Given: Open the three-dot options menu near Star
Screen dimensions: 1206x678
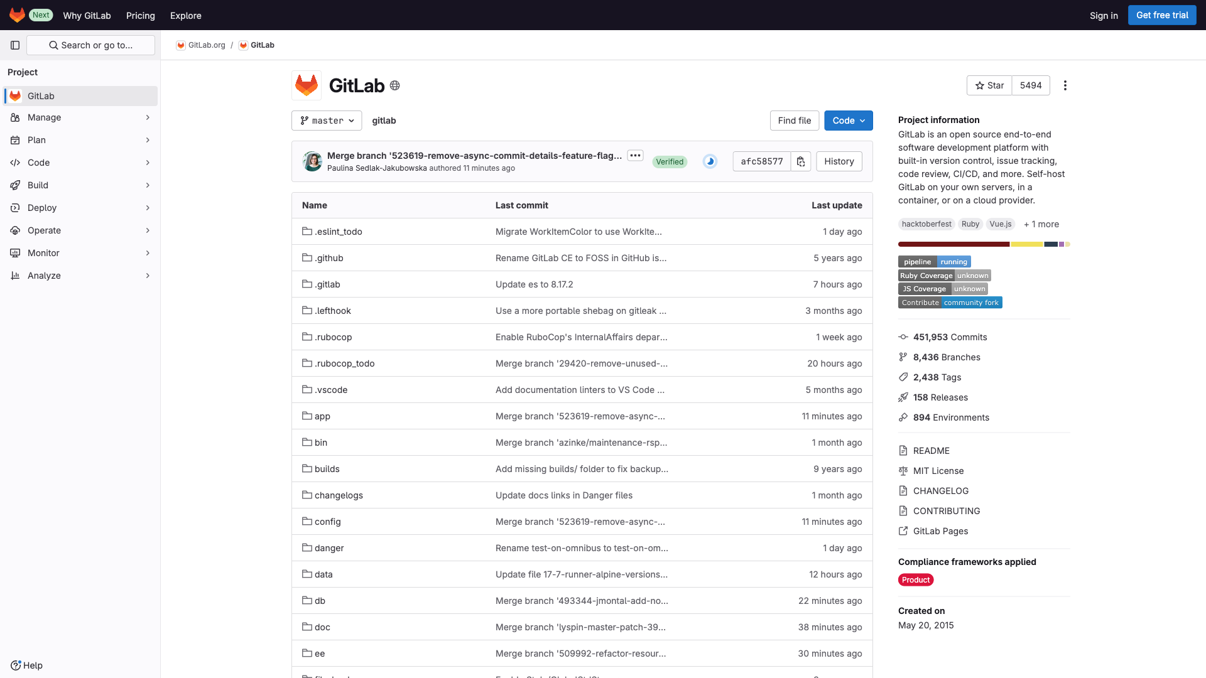Looking at the screenshot, I should tap(1065, 85).
